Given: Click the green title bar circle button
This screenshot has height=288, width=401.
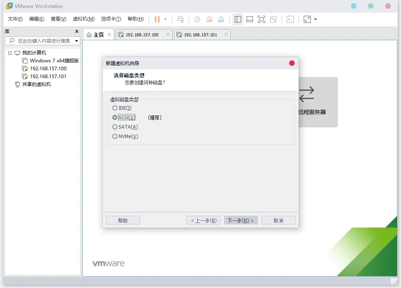Looking at the screenshot, I should [371, 6].
